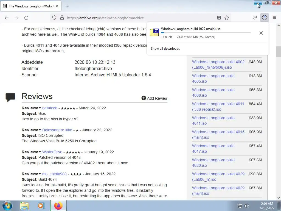Reload the page with the refresh icon
Viewport: 281px width, 211px height.
coord(26,18)
